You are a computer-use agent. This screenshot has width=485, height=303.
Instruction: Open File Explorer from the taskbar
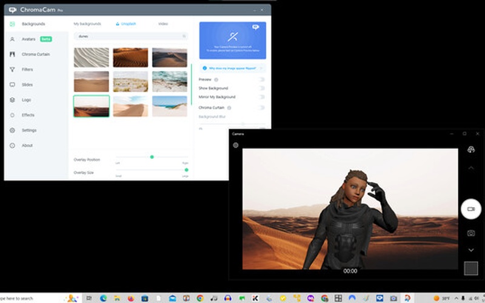coord(117,298)
